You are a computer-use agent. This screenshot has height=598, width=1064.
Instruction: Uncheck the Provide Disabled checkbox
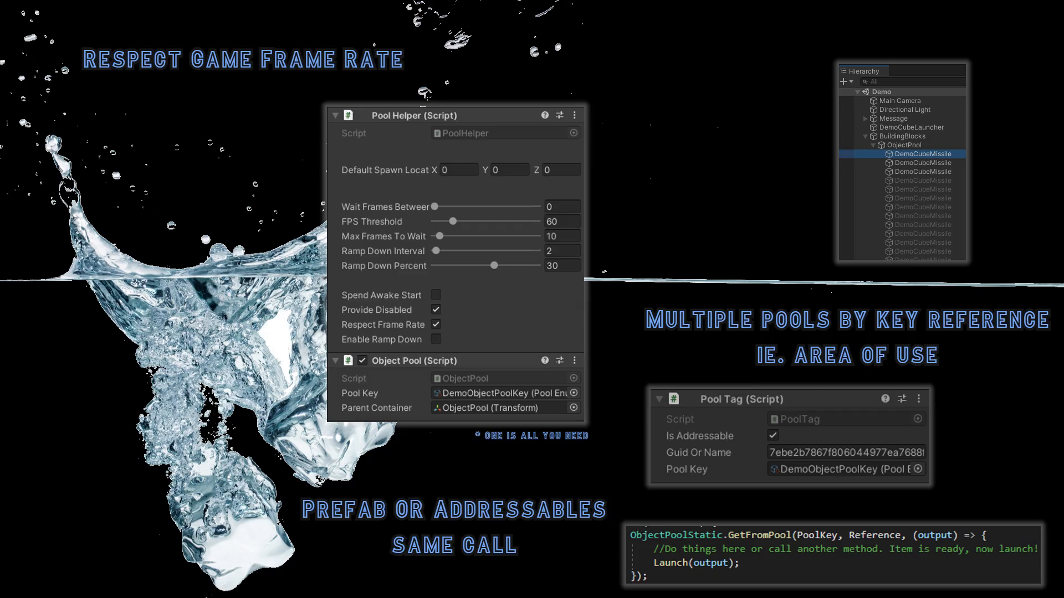pyautogui.click(x=436, y=310)
